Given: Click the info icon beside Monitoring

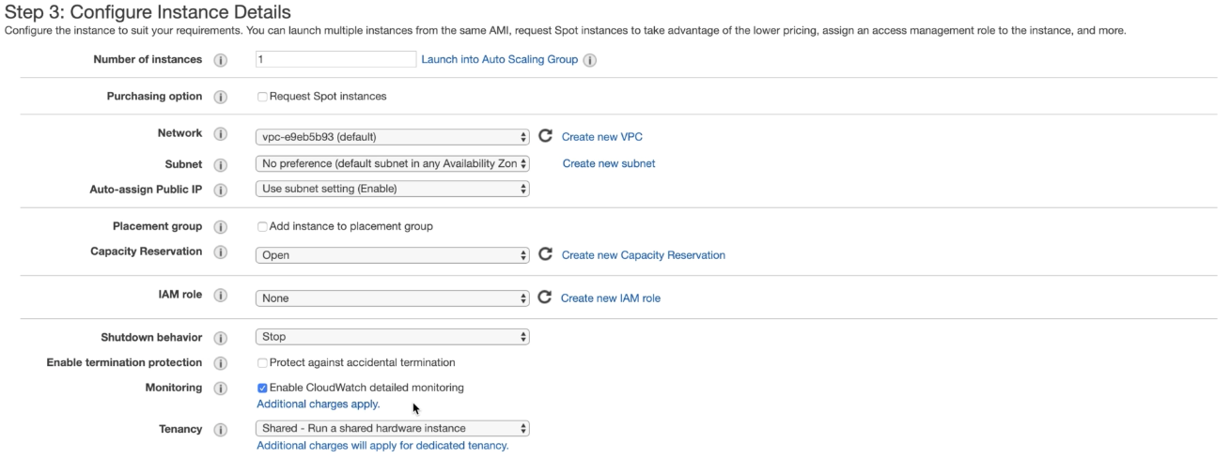Looking at the screenshot, I should tap(220, 388).
